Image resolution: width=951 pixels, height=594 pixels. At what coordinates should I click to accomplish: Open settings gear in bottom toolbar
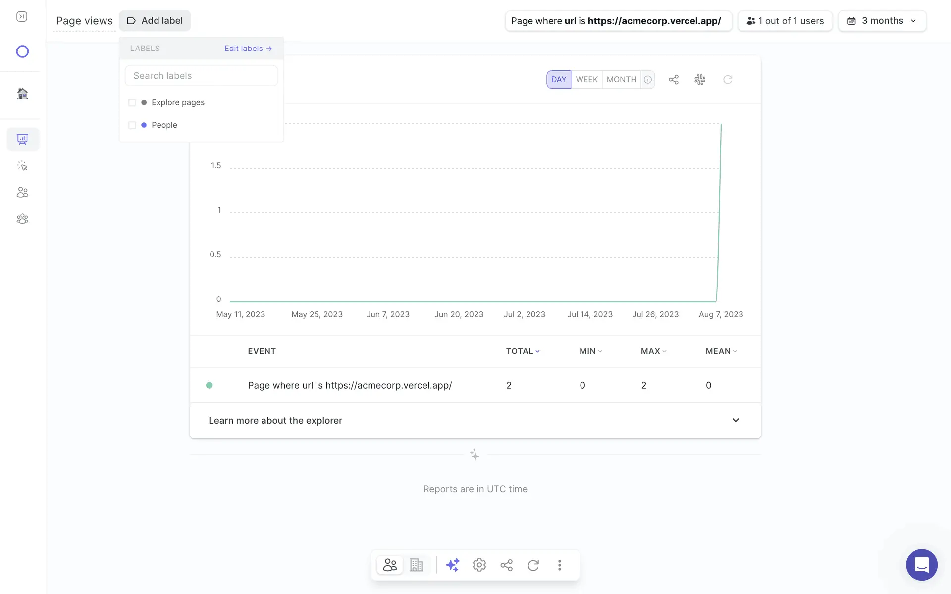coord(479,565)
